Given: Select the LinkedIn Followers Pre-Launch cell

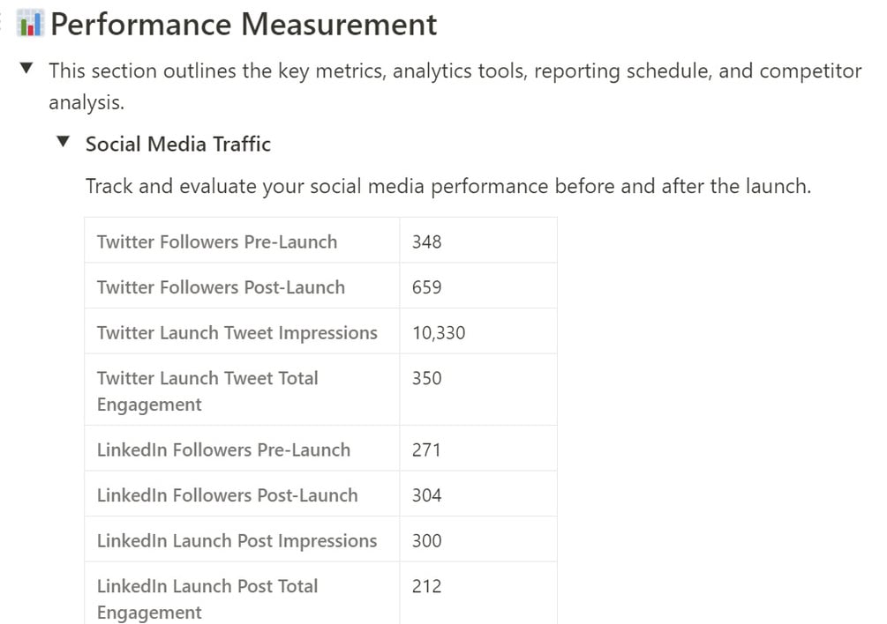Looking at the screenshot, I should click(x=242, y=449).
